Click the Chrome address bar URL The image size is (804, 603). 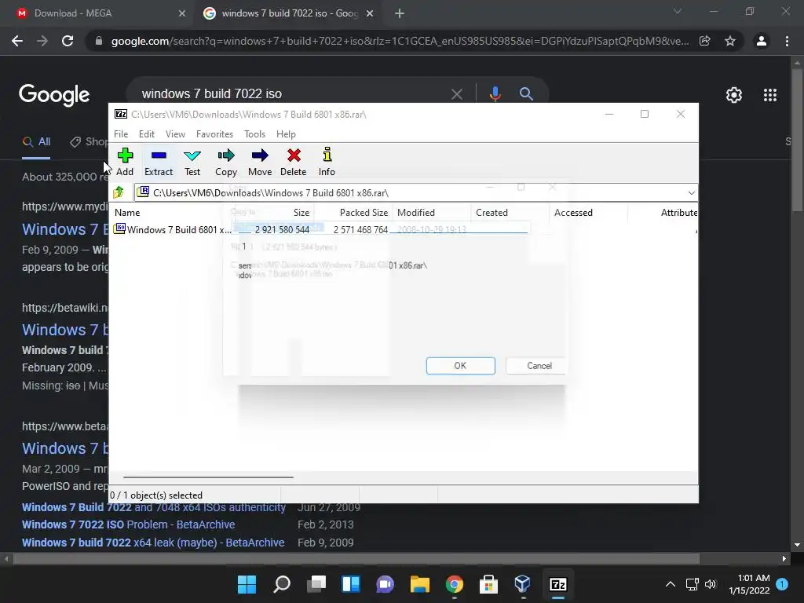click(x=400, y=41)
